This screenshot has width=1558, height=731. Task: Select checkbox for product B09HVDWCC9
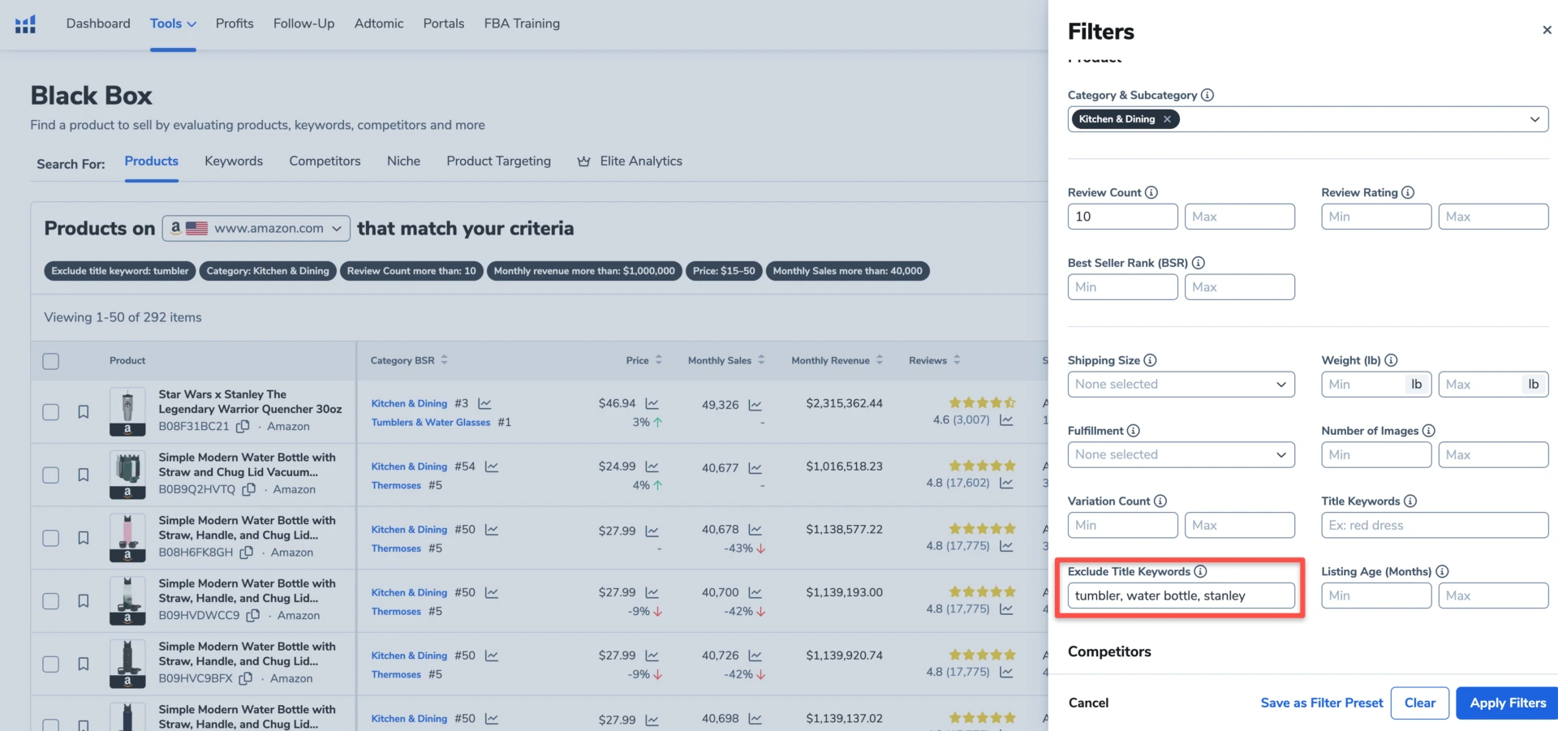point(50,601)
